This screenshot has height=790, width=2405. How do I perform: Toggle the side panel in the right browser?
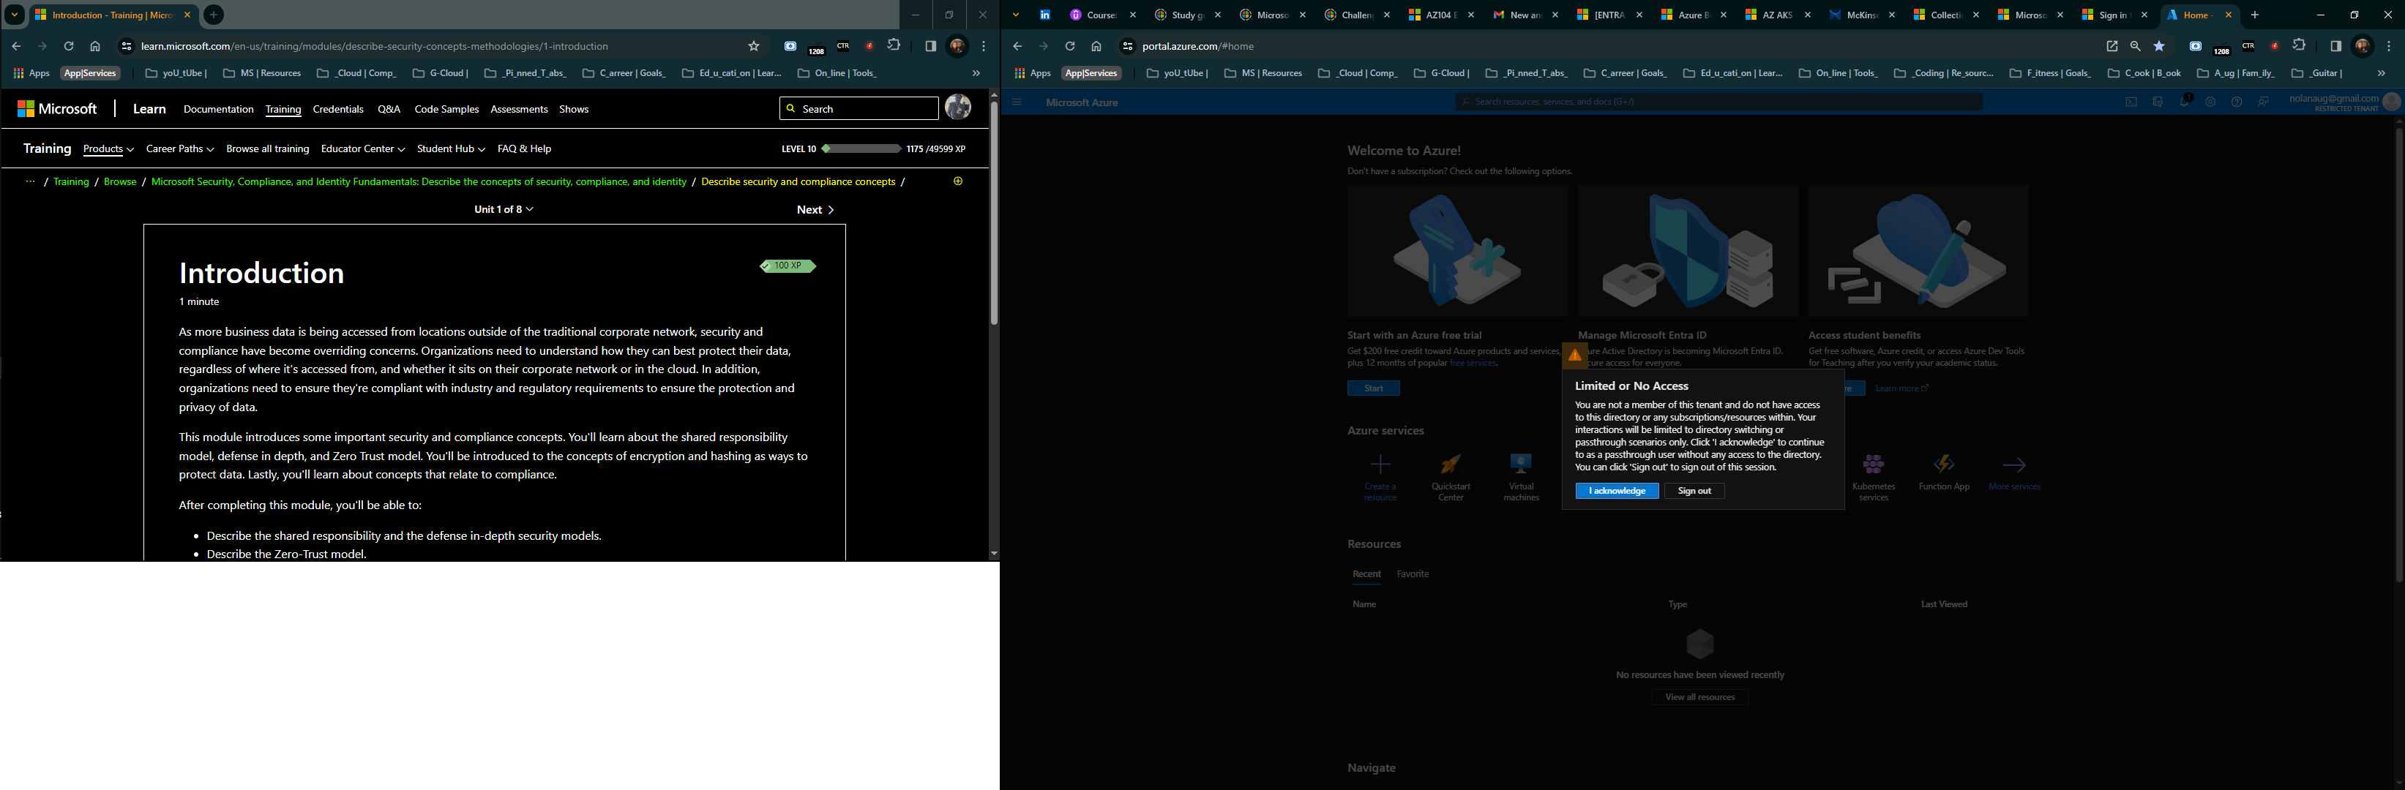point(2336,45)
